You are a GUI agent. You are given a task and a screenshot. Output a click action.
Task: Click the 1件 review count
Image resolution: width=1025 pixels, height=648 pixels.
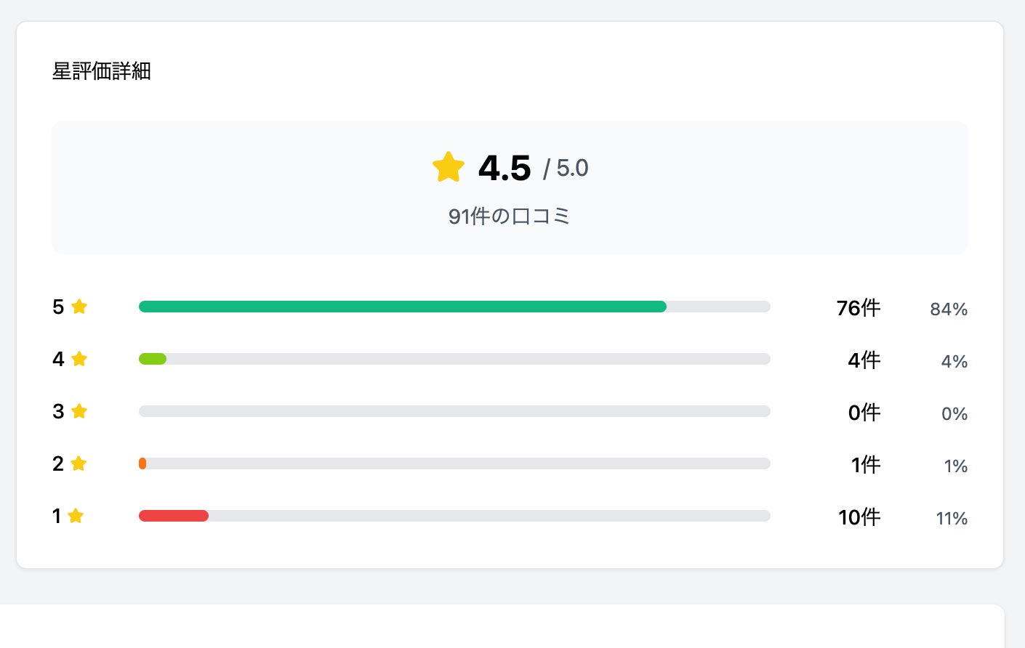[x=866, y=465]
